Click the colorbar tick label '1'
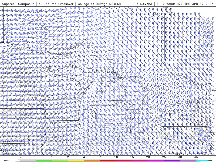This screenshot has width=216, height=162. pos(52,157)
